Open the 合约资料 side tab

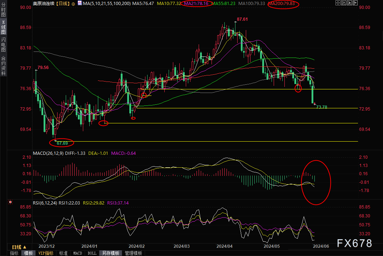(3, 66)
